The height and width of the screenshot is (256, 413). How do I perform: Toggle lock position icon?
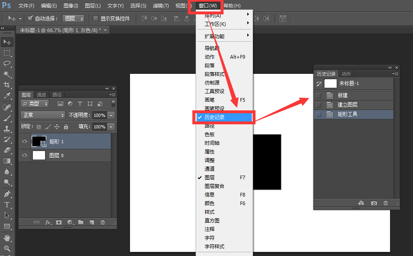(57, 127)
